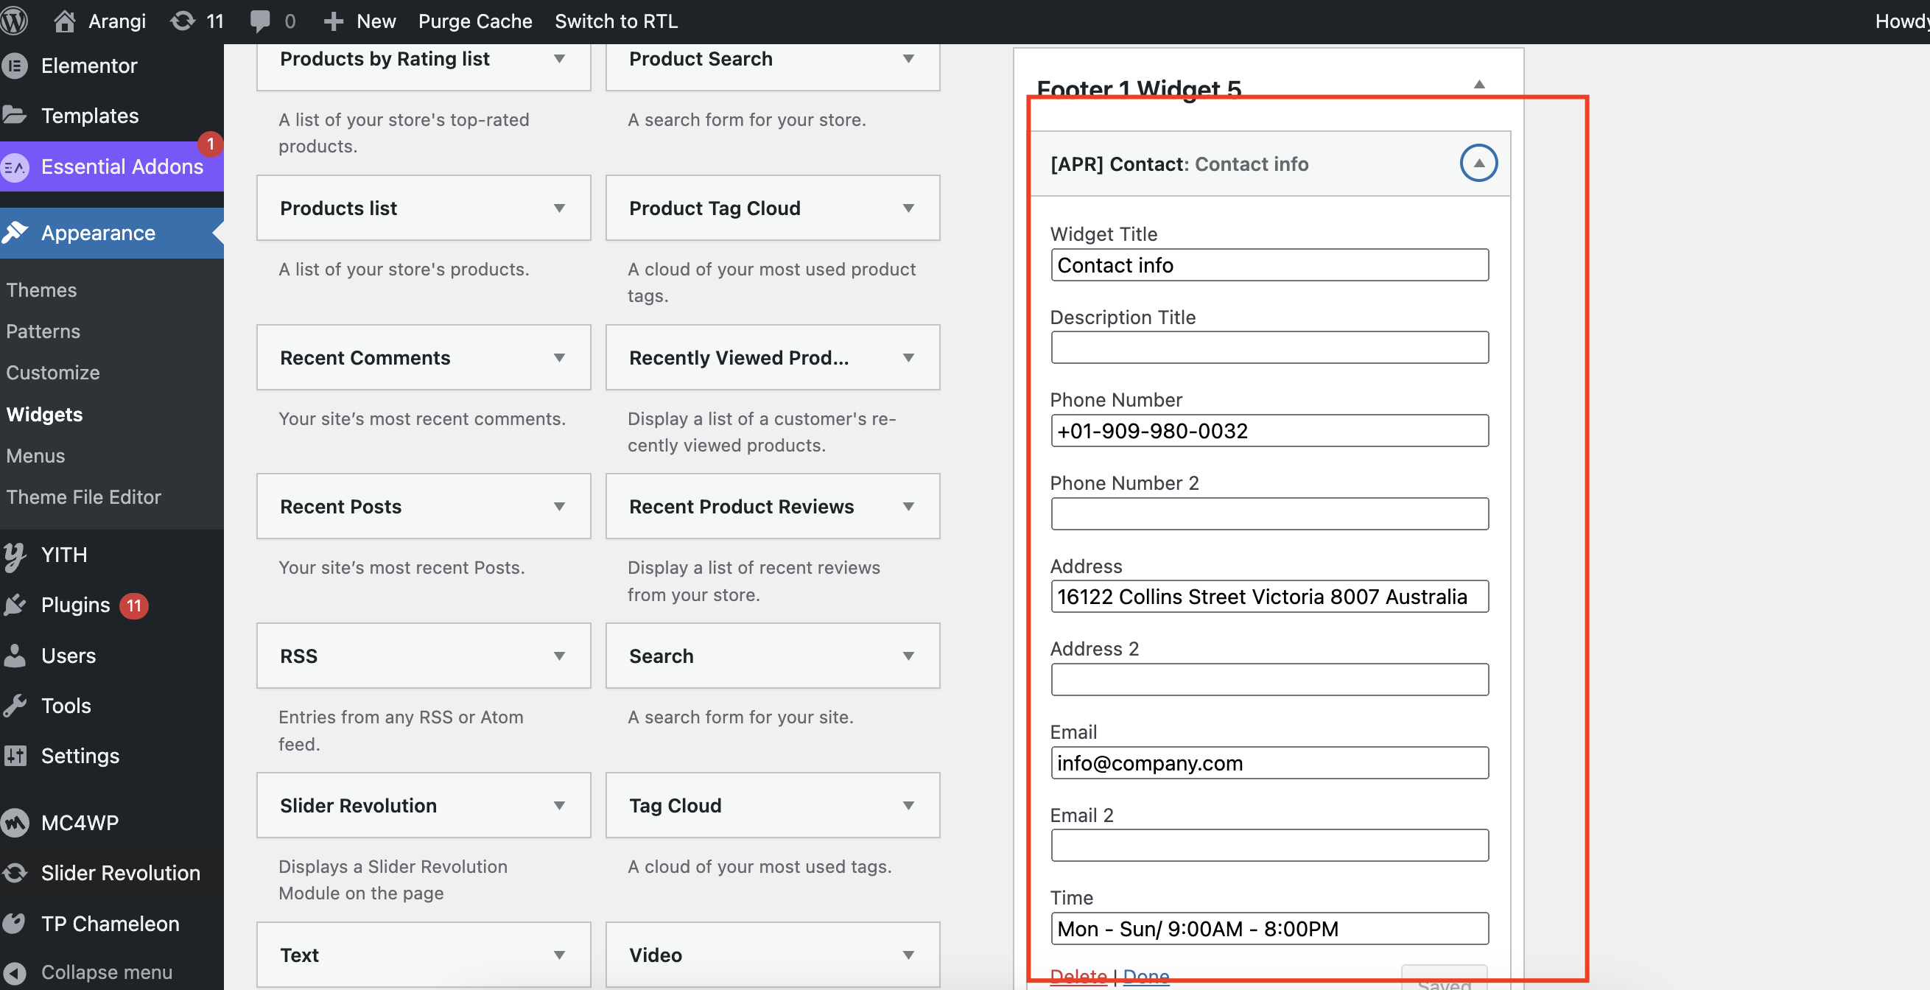The width and height of the screenshot is (1930, 990).
Task: Click the Phone Number field with +01-909-980-0032
Action: 1269,431
